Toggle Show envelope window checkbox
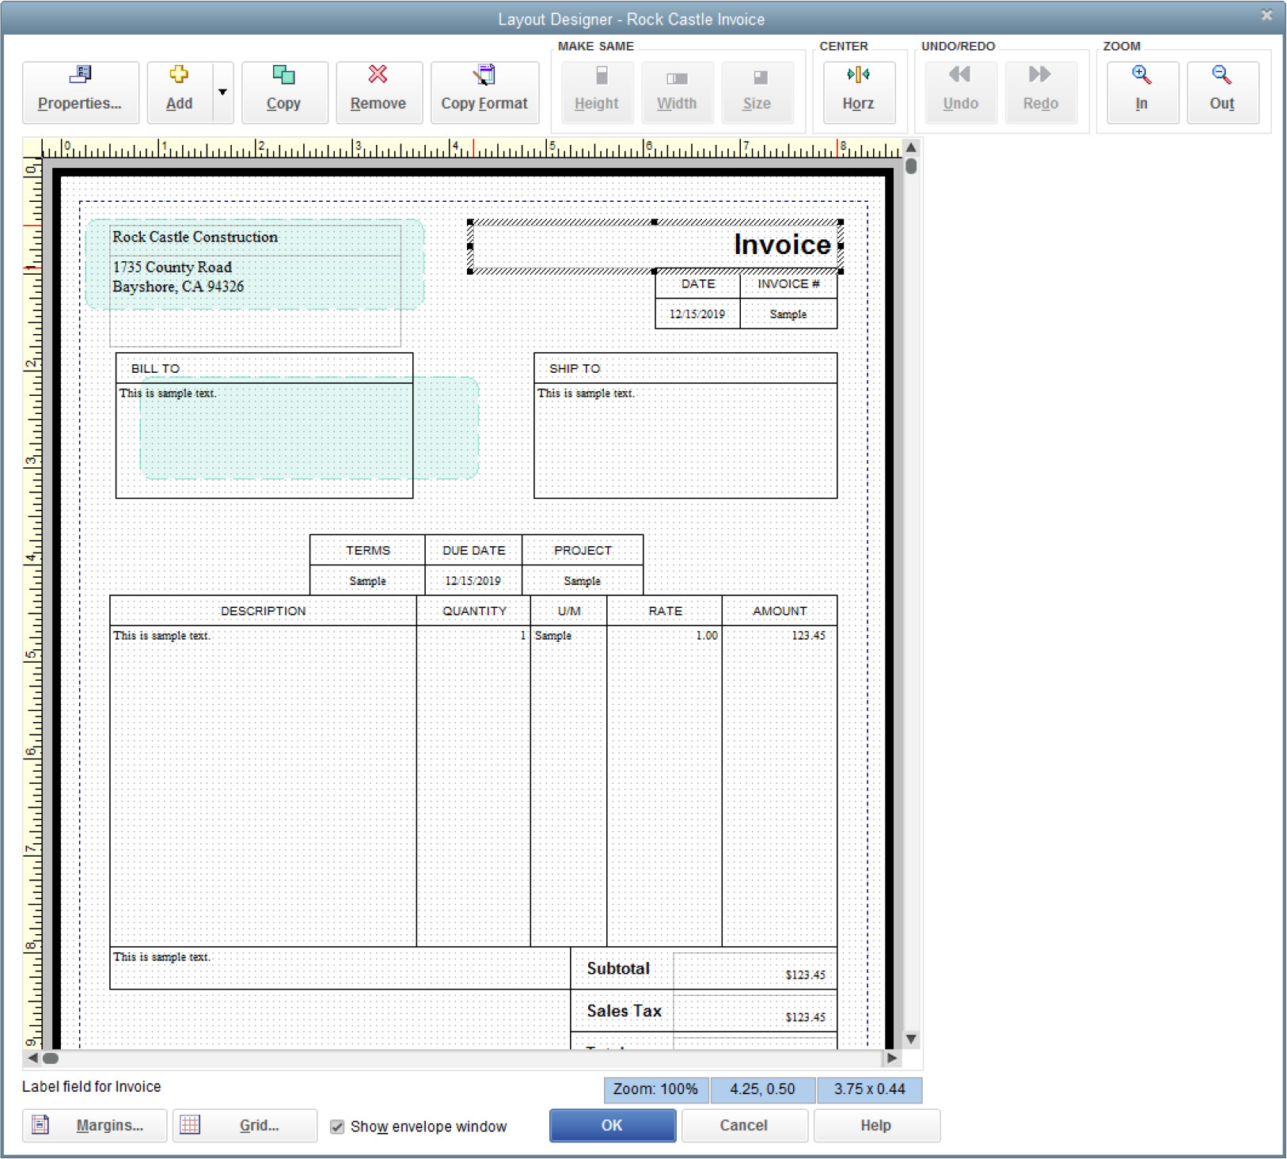 click(337, 1127)
